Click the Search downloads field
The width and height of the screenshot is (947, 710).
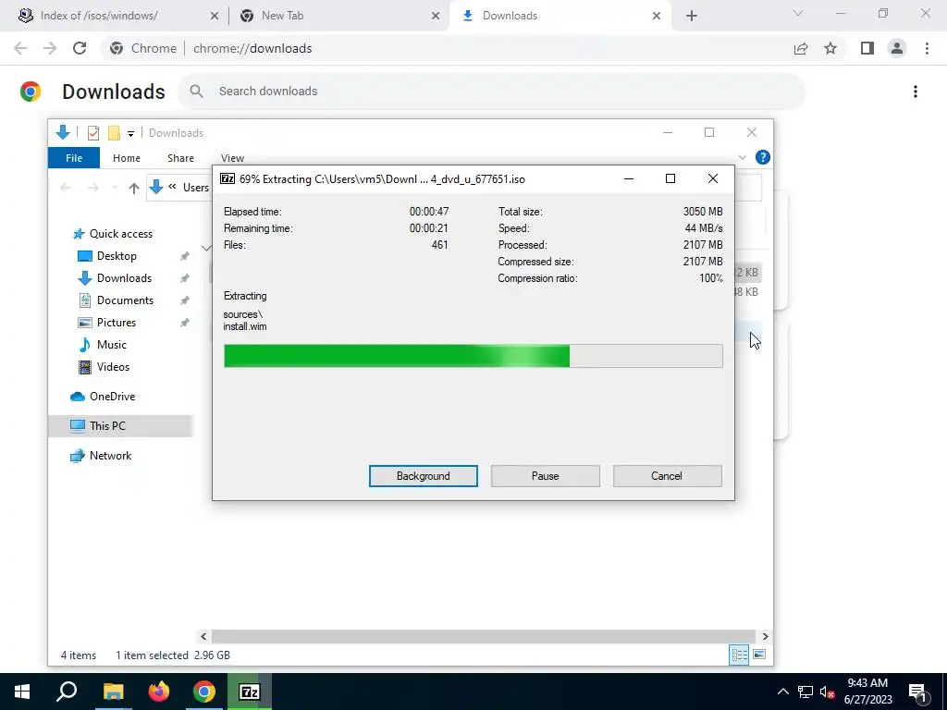[491, 92]
